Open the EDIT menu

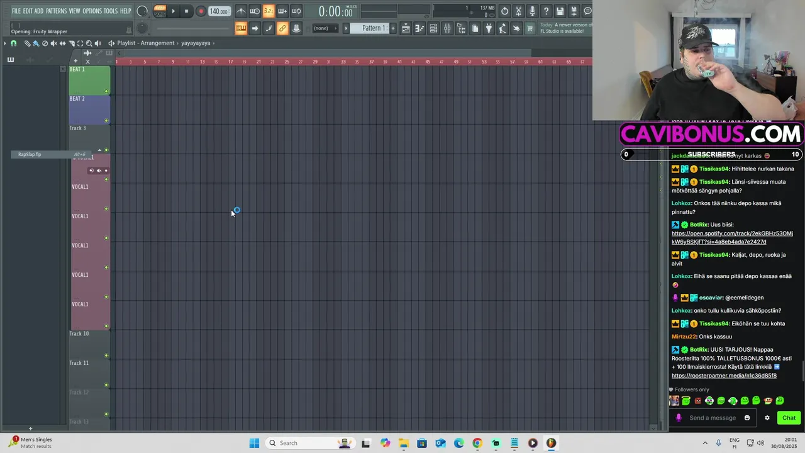(x=28, y=11)
